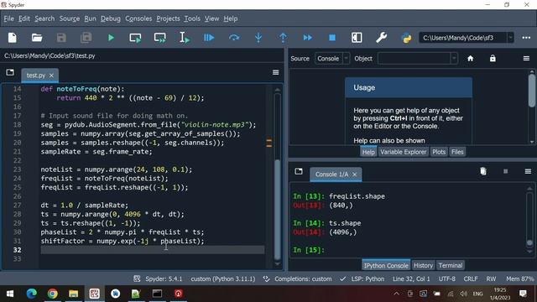Image resolution: width=537 pixels, height=302 pixels.
Task: Open Preferences via the wrench icon
Action: (x=381, y=38)
